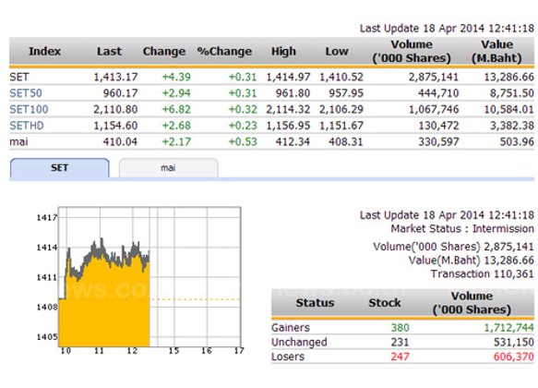Select mai high value 412.34
This screenshot has width=538, height=388.
click(x=293, y=141)
